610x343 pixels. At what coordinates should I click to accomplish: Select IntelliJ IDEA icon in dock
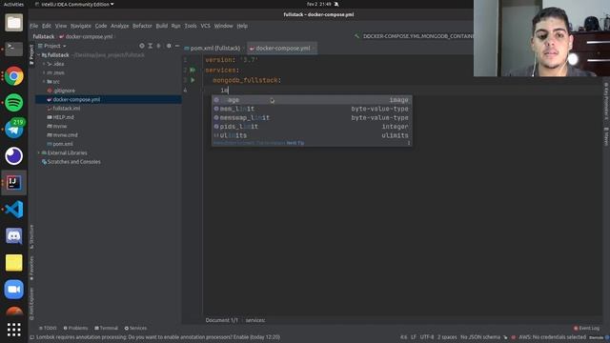click(x=14, y=183)
